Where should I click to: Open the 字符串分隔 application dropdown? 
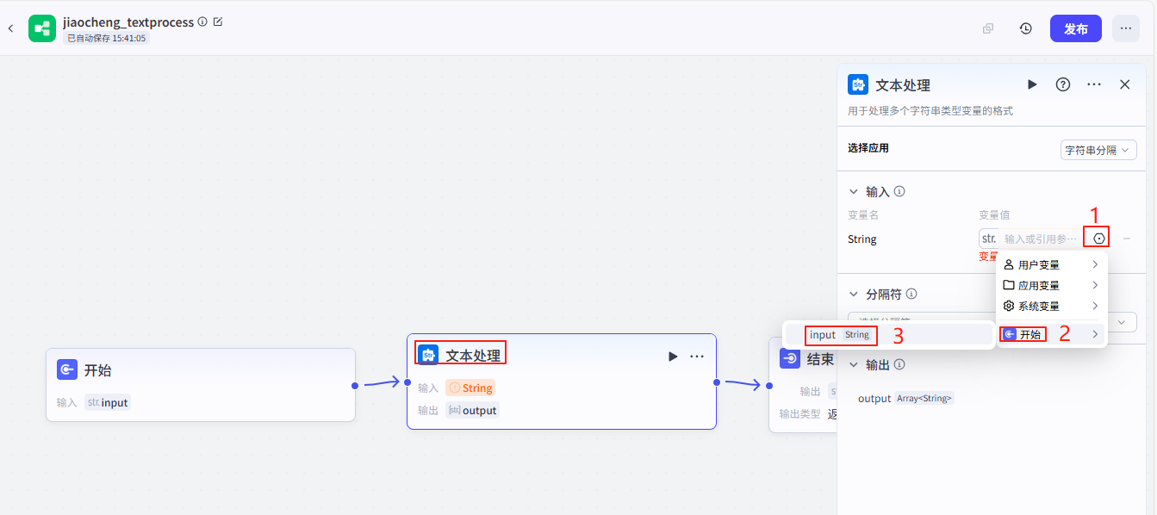click(1098, 150)
